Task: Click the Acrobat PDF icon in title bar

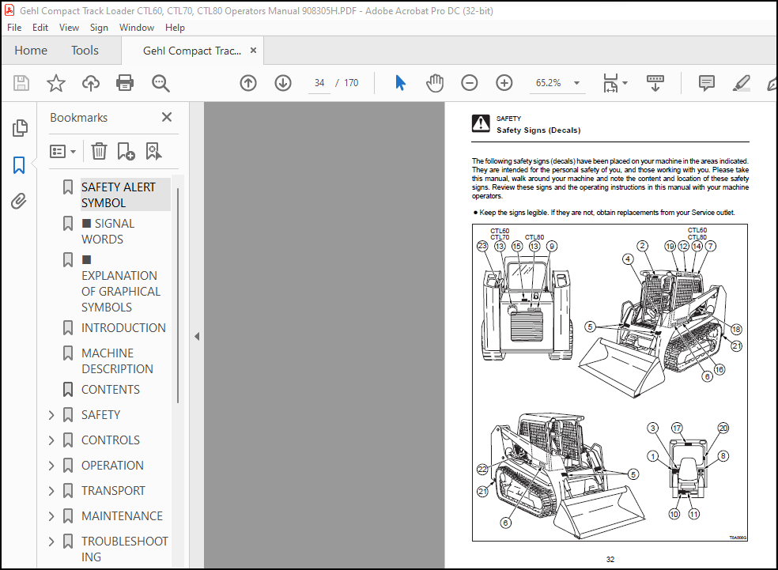Action: (x=9, y=10)
